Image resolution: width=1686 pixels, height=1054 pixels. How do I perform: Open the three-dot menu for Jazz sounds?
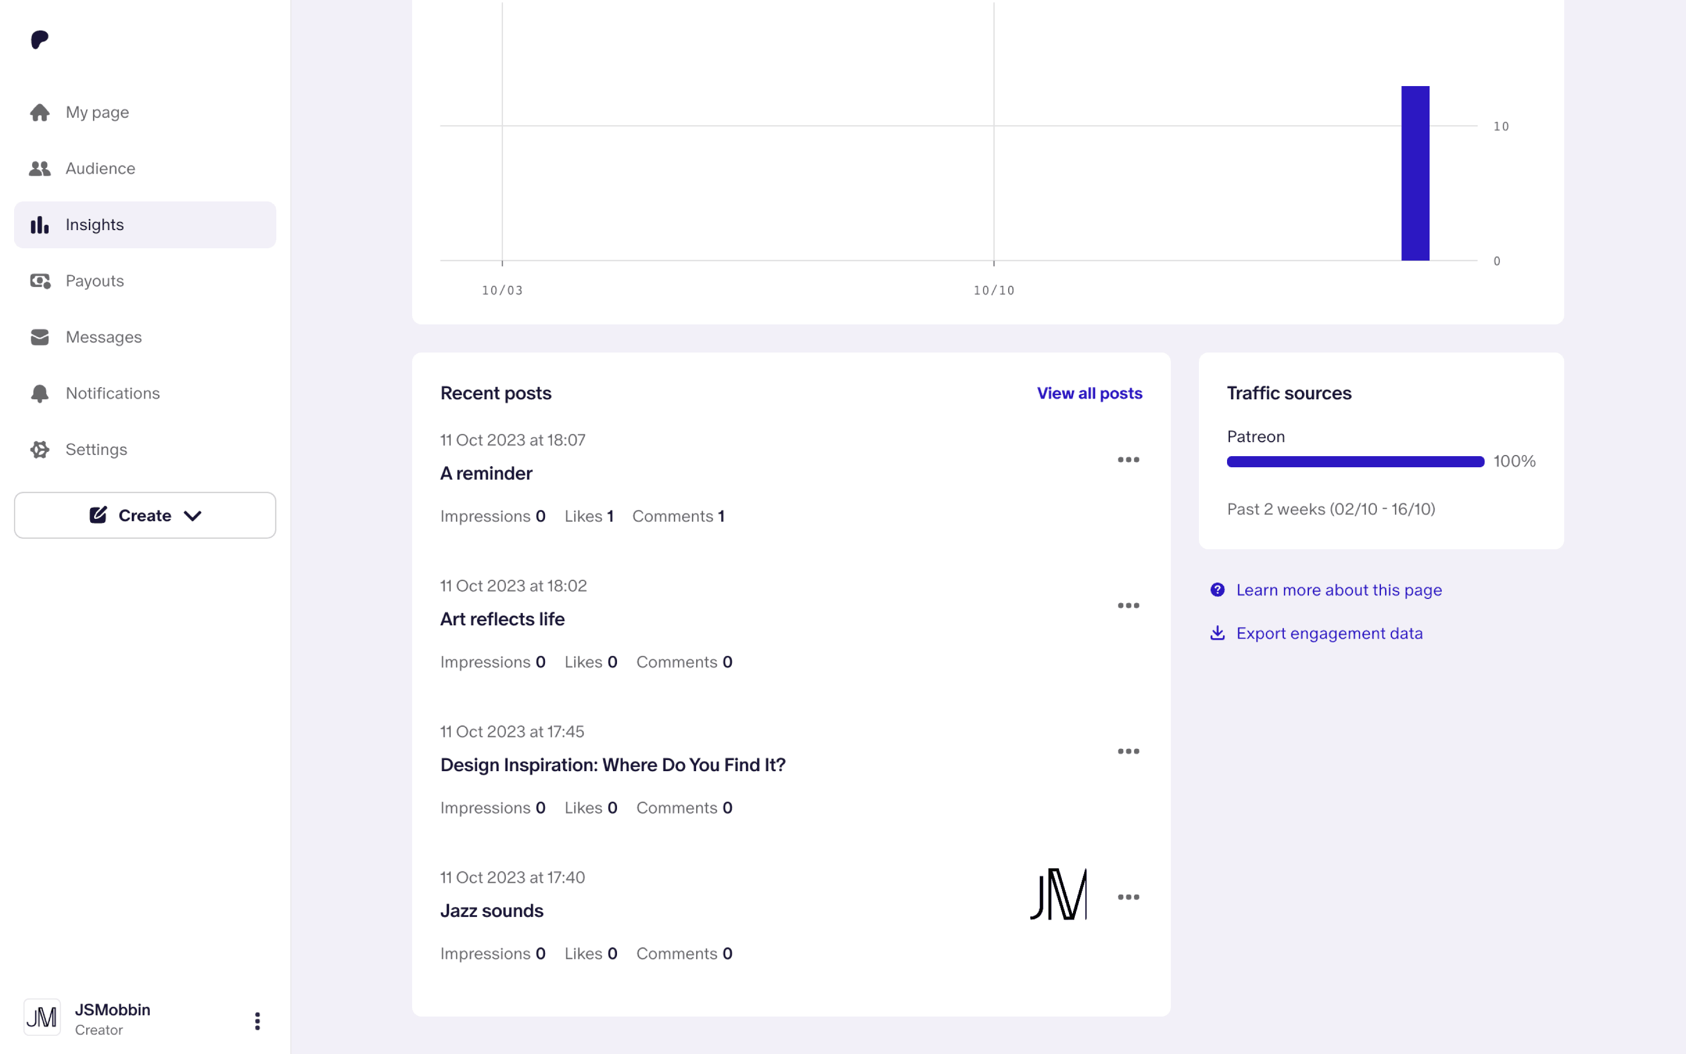tap(1128, 897)
